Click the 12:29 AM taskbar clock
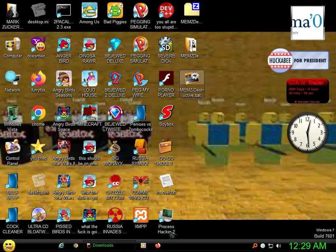The height and width of the screenshot is (252, 336). click(307, 246)
